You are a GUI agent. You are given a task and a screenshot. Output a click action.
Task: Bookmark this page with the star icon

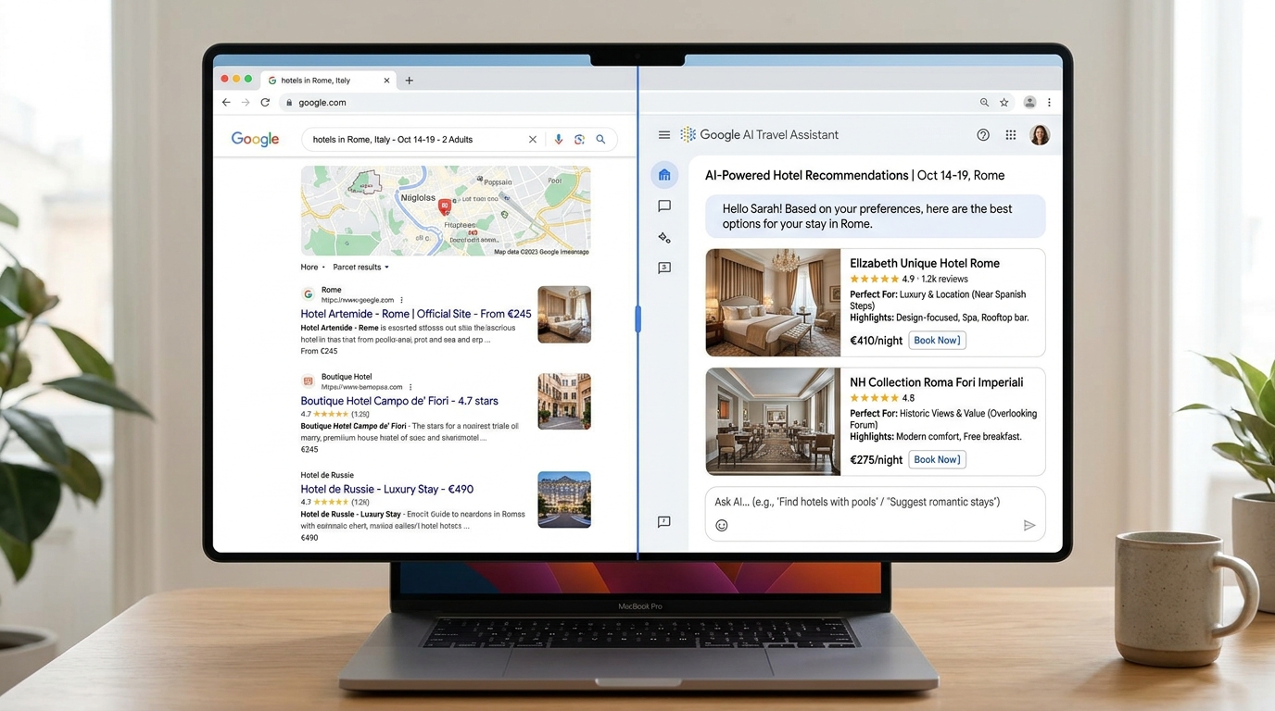1004,103
